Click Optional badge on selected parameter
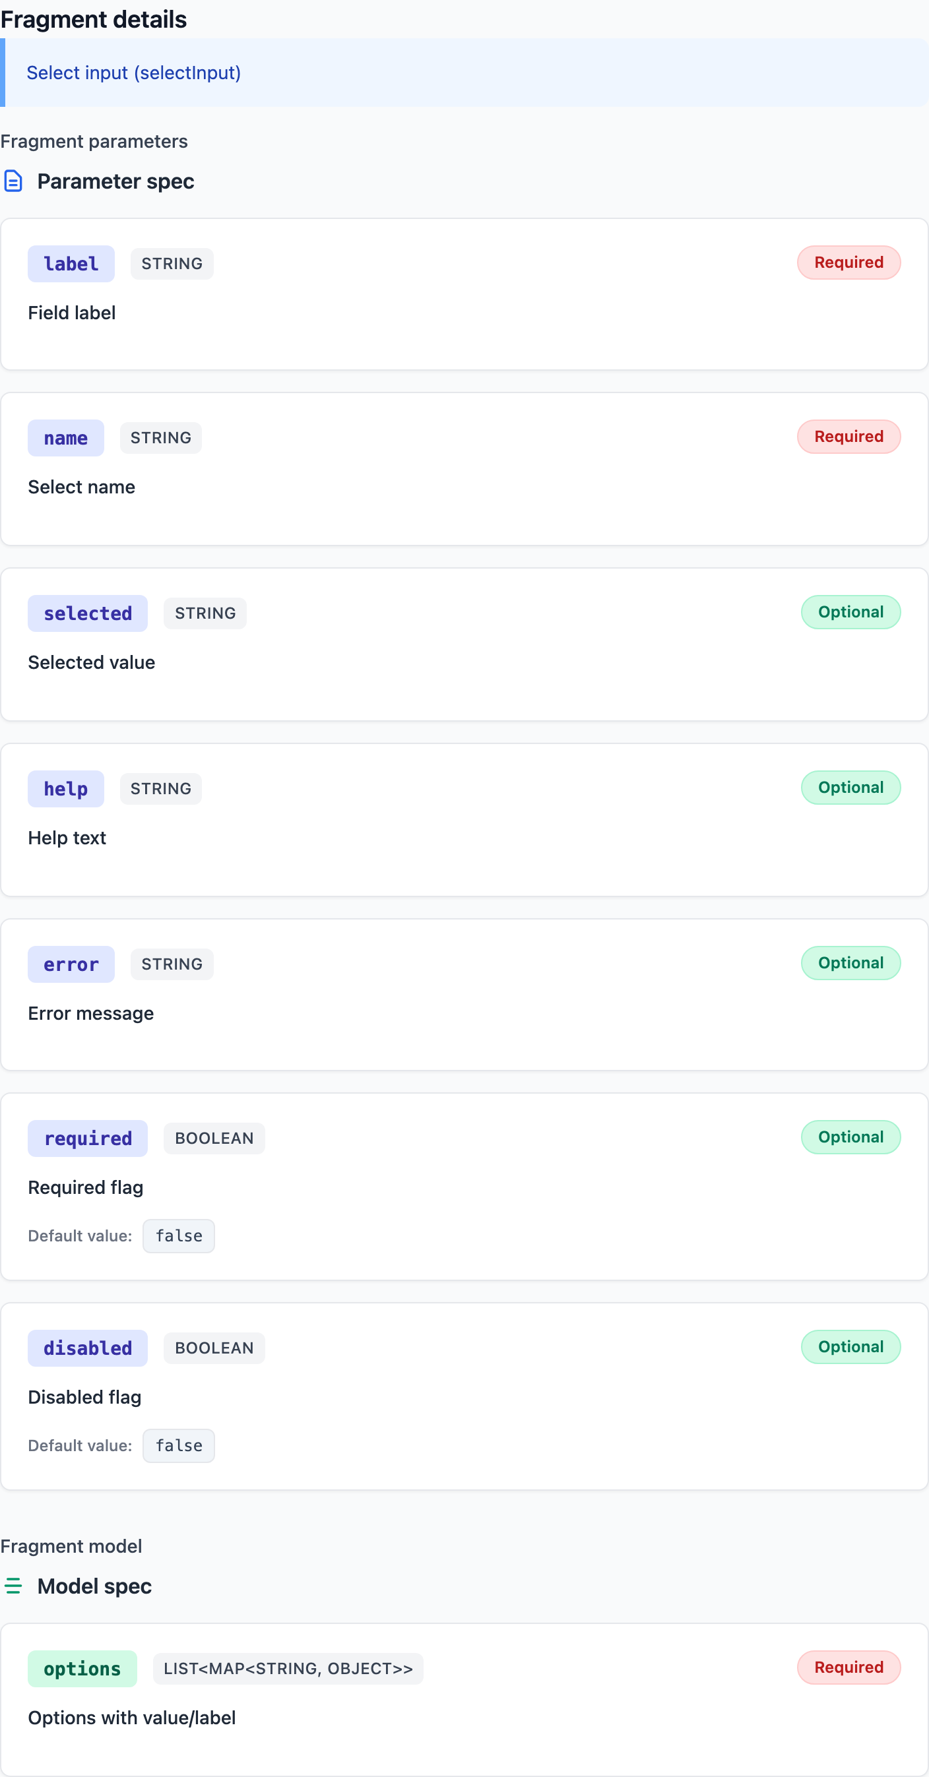 (850, 612)
